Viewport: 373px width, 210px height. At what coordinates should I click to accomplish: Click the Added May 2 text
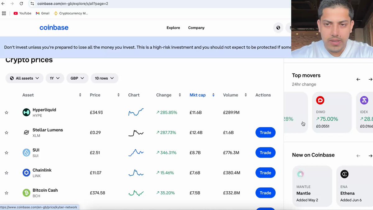pyautogui.click(x=307, y=200)
